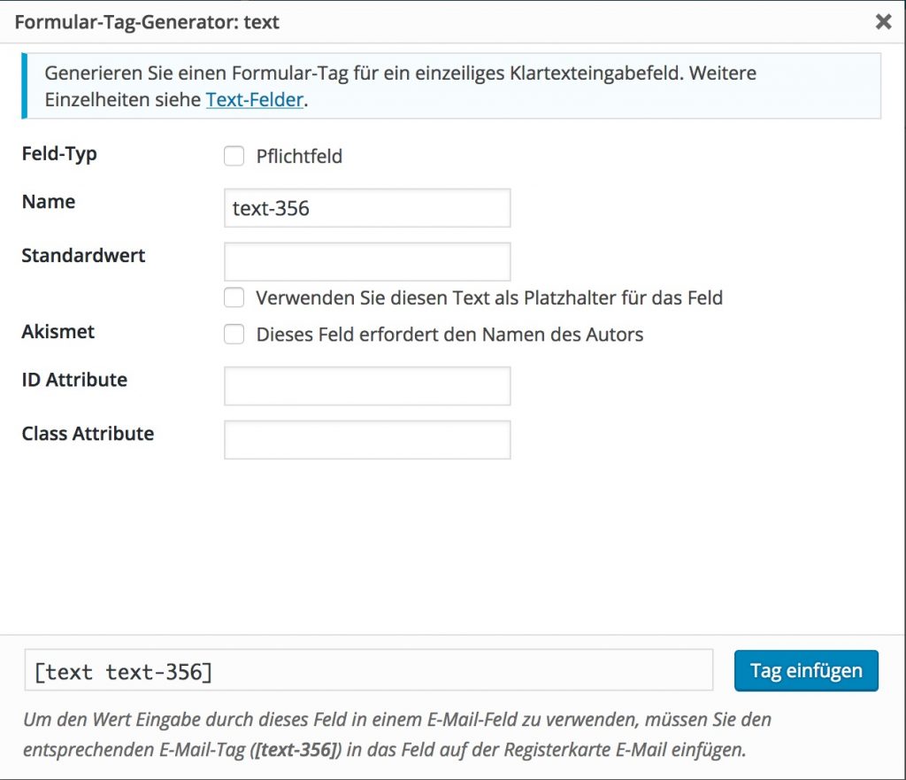Click inside the Name input field

(367, 207)
